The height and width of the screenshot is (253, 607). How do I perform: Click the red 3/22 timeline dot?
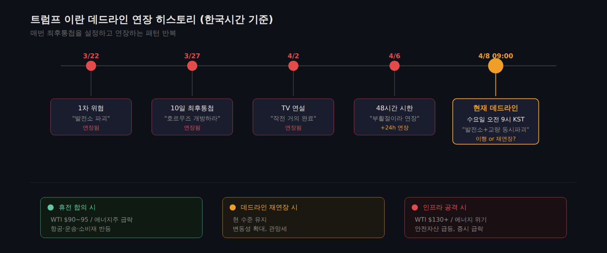pos(91,66)
